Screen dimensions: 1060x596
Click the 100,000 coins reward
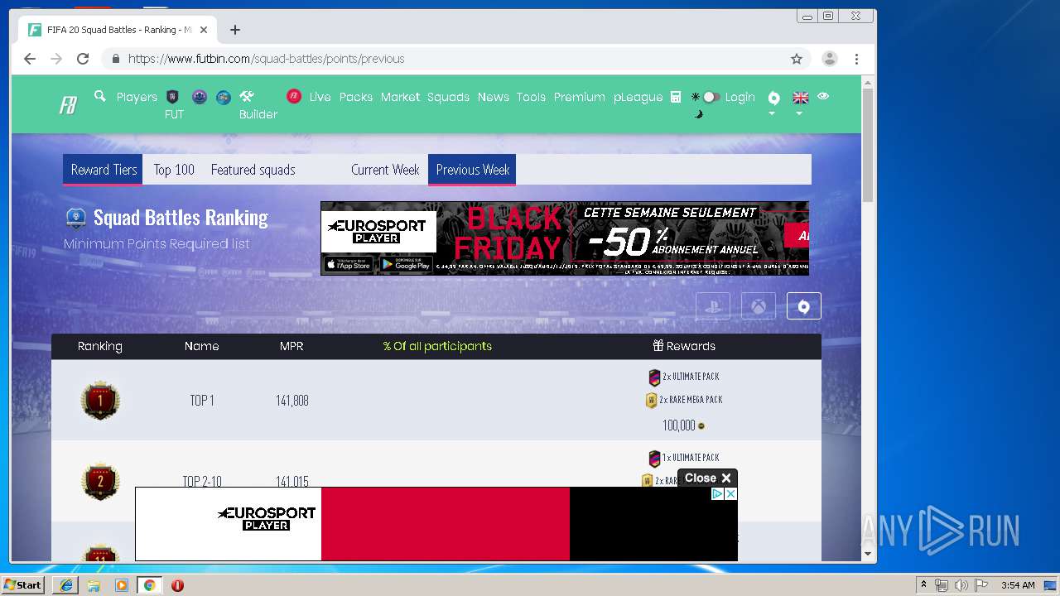pyautogui.click(x=684, y=425)
